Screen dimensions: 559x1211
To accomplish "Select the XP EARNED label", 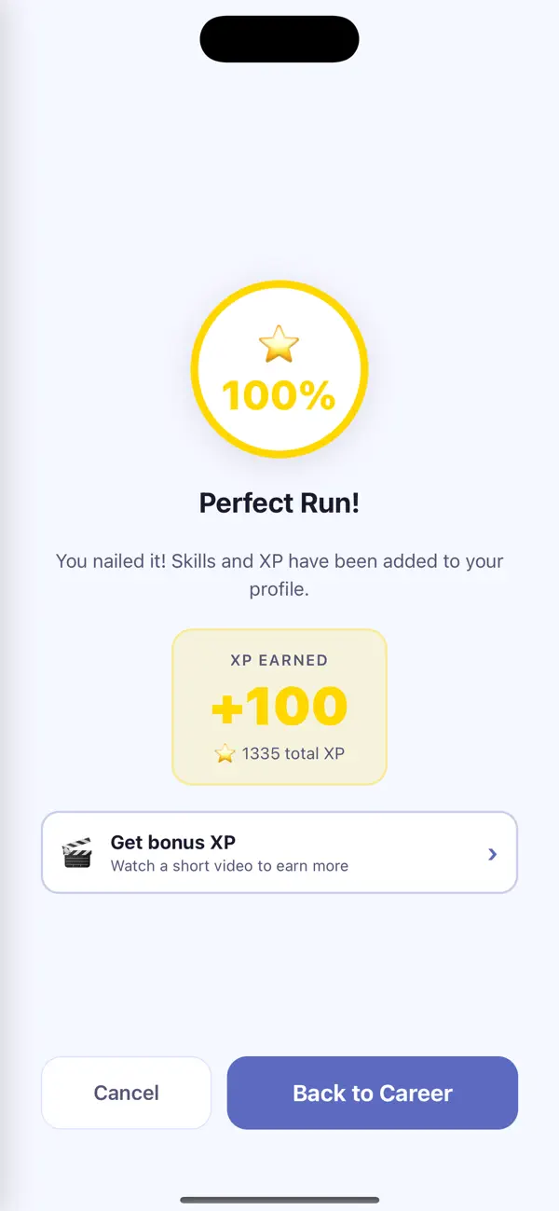I will click(279, 660).
